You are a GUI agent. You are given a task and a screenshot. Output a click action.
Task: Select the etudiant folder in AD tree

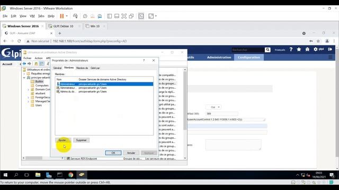point(38,93)
